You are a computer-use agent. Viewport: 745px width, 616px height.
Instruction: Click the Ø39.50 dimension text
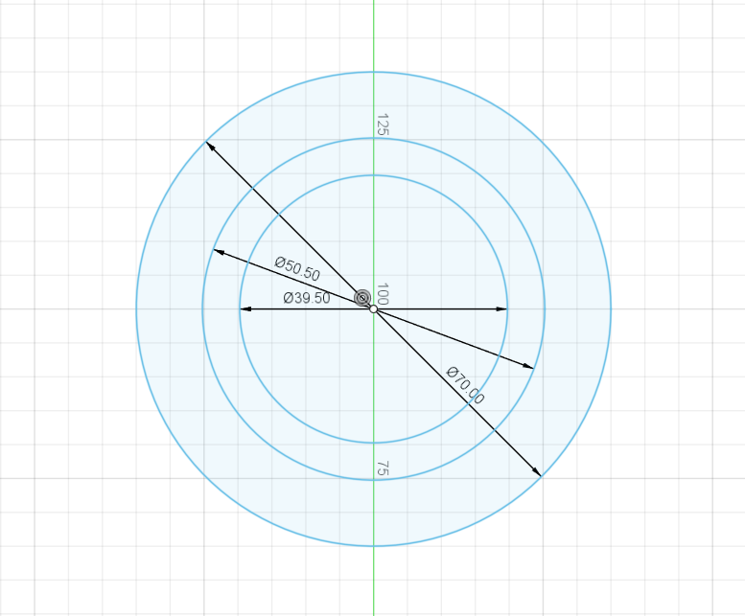(307, 298)
